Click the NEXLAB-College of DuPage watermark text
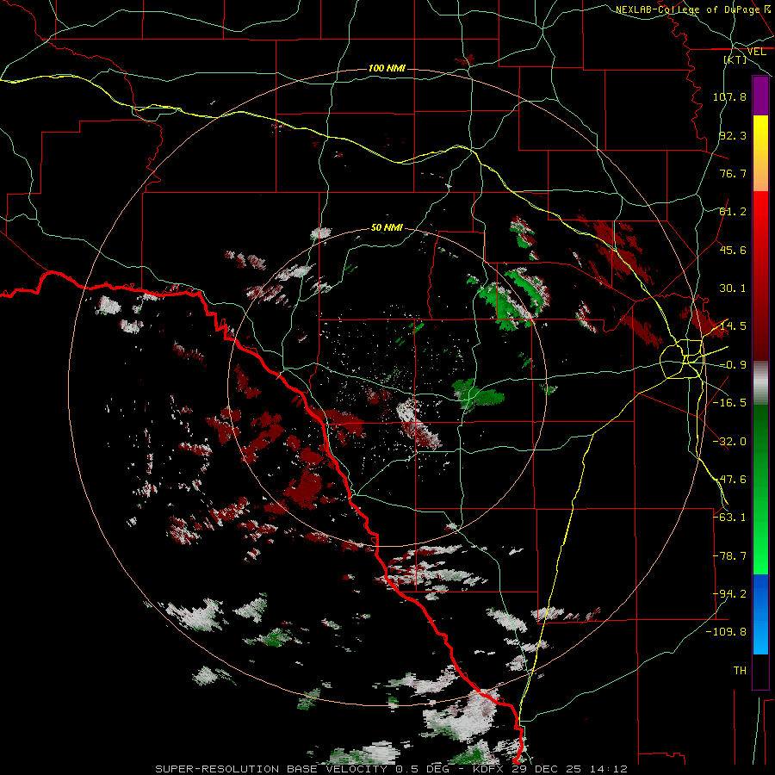The height and width of the screenshot is (775, 775). click(x=687, y=9)
